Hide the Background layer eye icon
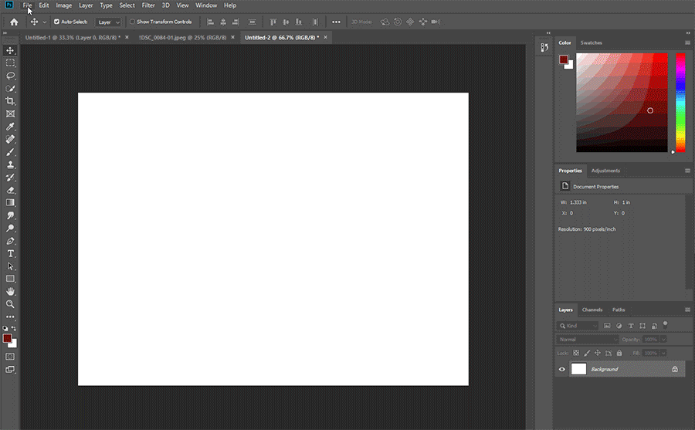The width and height of the screenshot is (695, 430). click(562, 369)
